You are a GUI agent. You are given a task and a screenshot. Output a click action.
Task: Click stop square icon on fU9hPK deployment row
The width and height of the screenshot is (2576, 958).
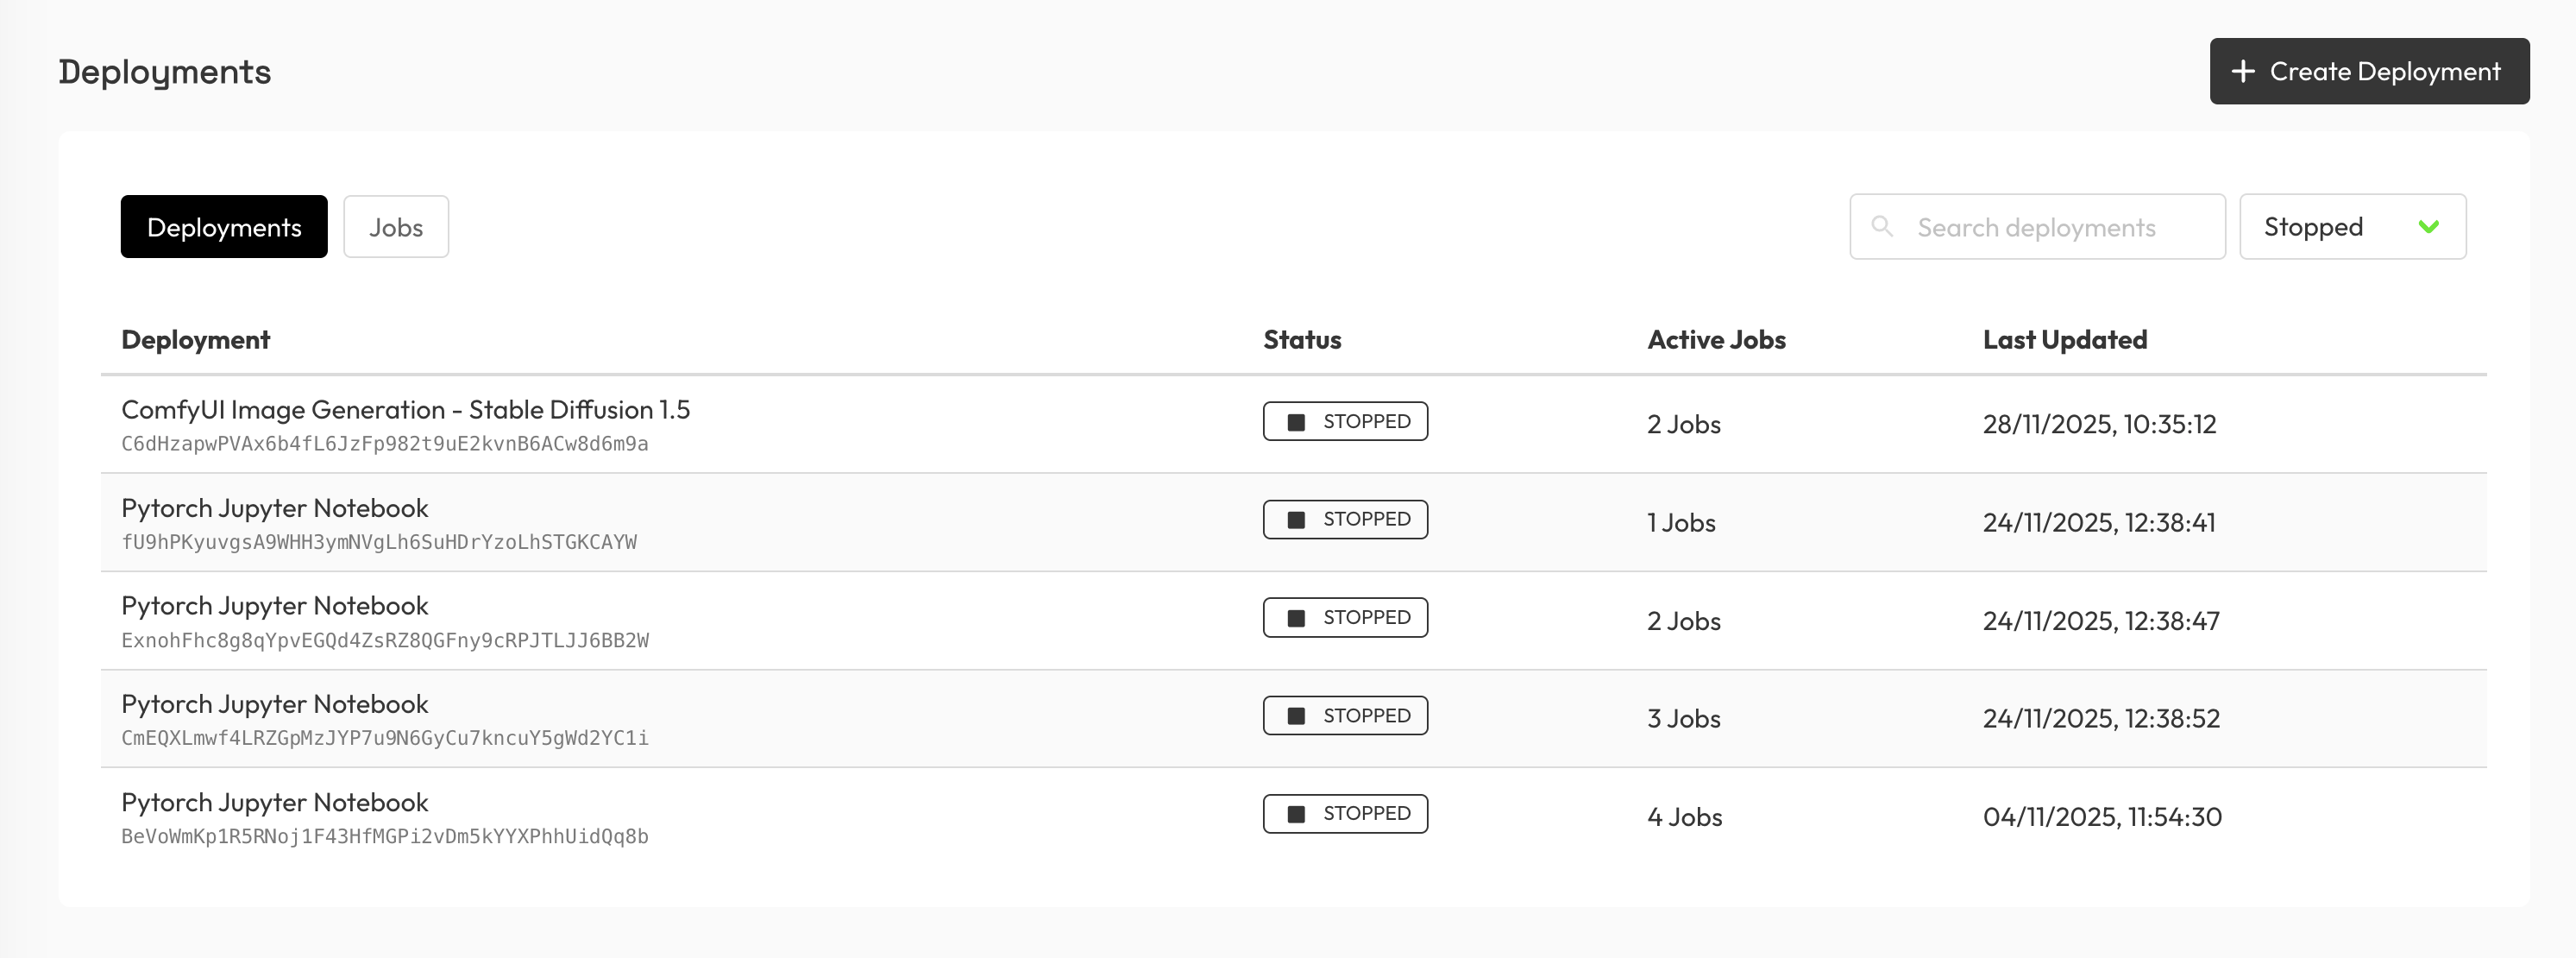pyautogui.click(x=1296, y=520)
